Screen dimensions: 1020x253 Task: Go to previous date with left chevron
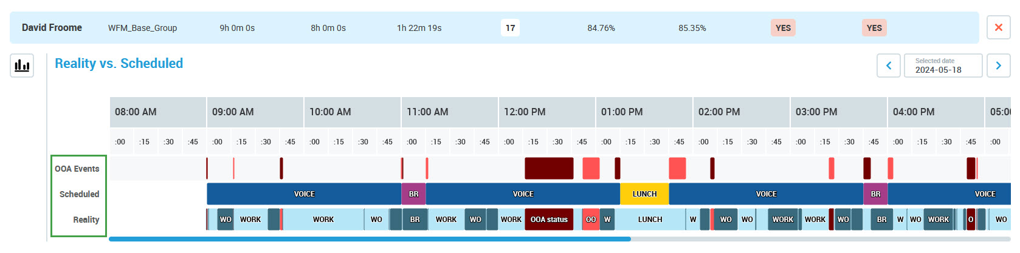tap(888, 66)
